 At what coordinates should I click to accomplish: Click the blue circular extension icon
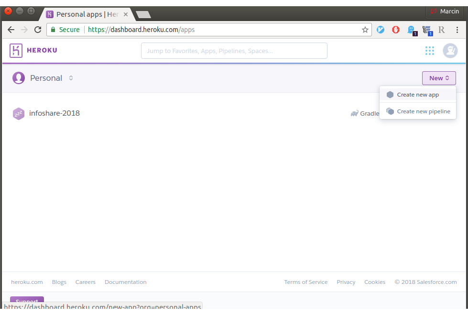click(380, 30)
